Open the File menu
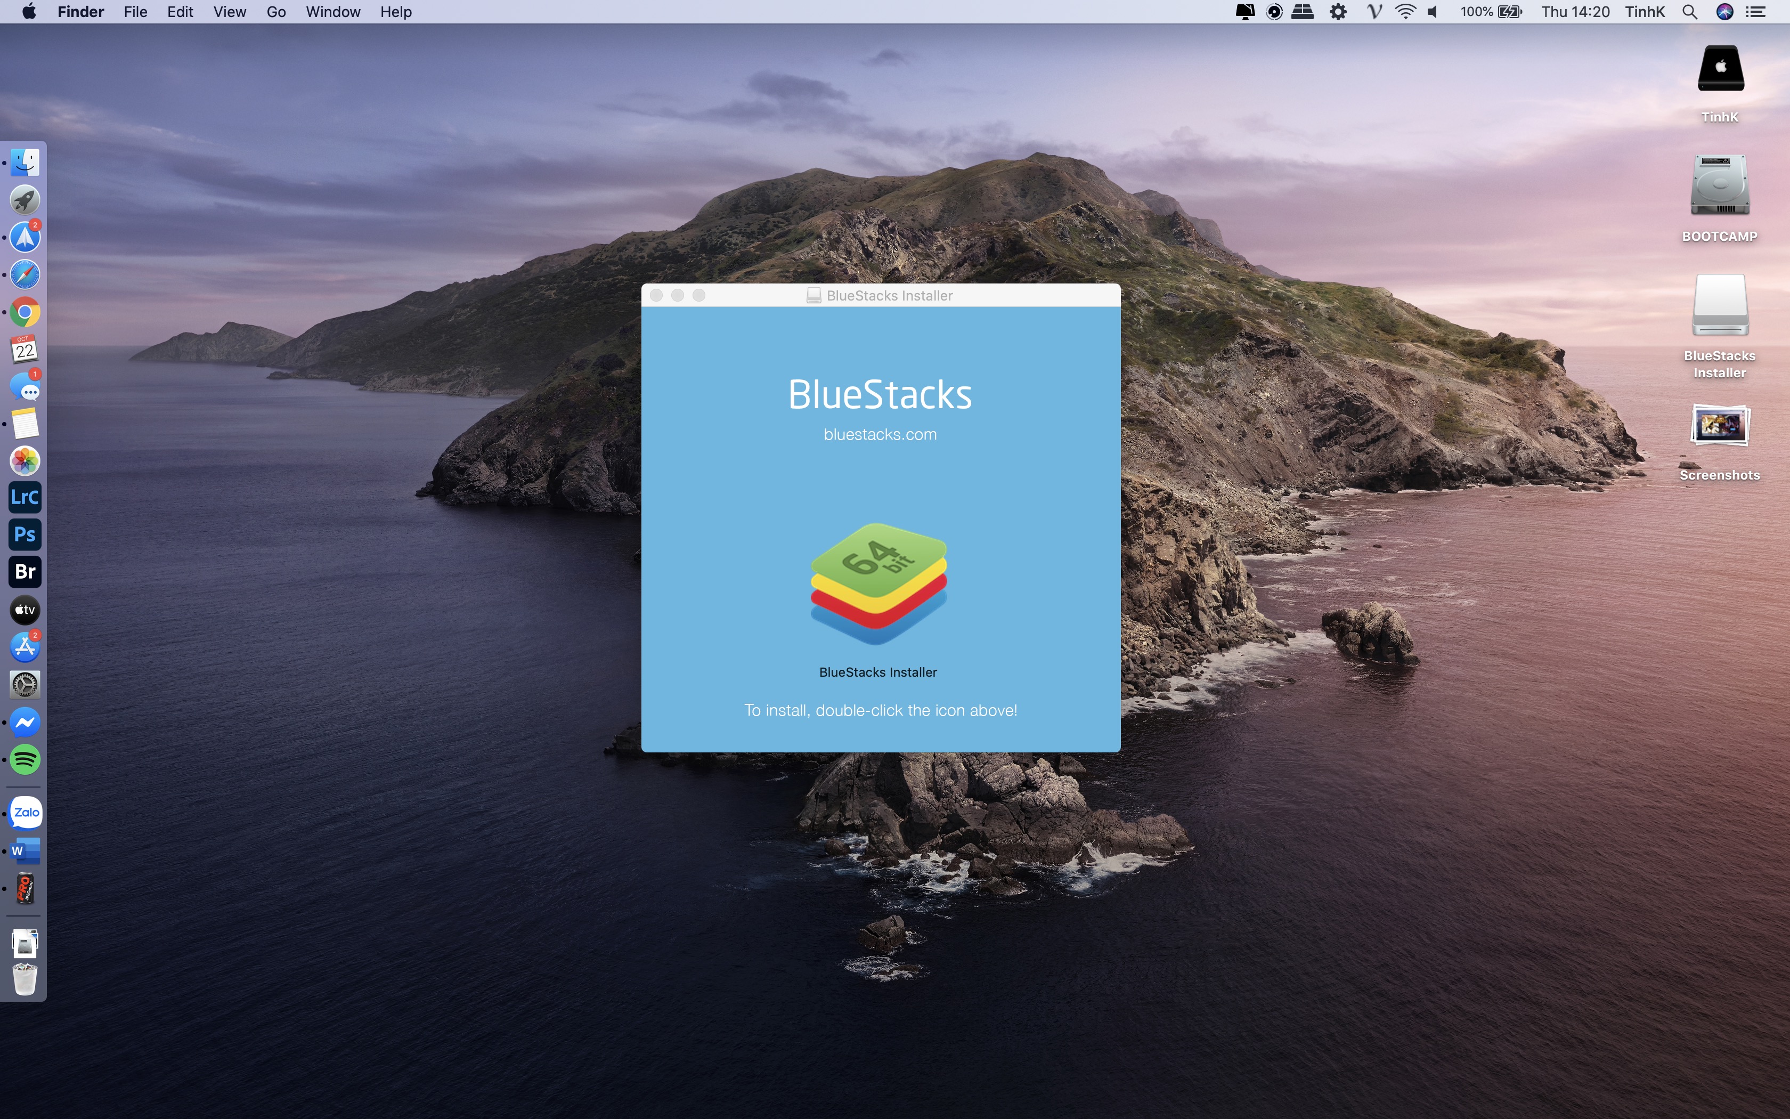The image size is (1790, 1119). (x=135, y=12)
